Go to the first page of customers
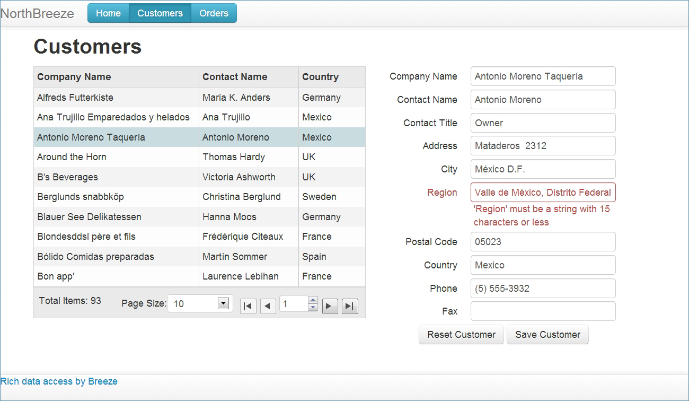Screen dimensions: 689x401 [x=248, y=306]
